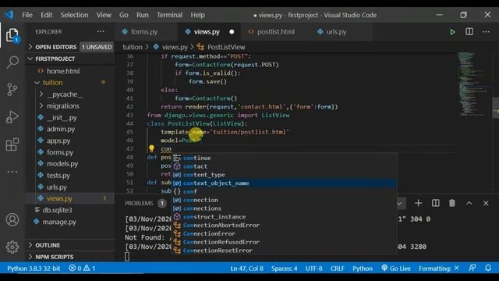
Task: Open the Edit menu
Action: click(46, 15)
